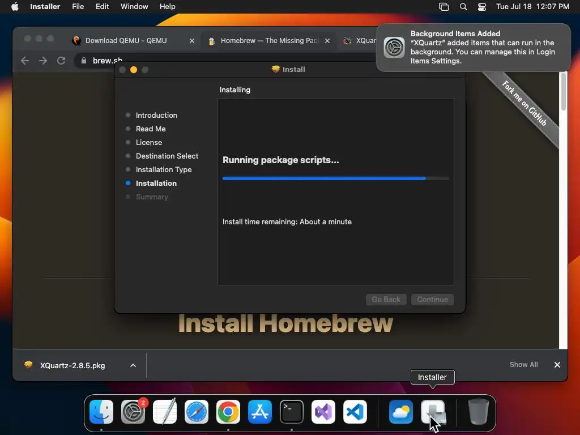Open Terminal from the Dock
The image size is (580, 435).
[292, 412]
